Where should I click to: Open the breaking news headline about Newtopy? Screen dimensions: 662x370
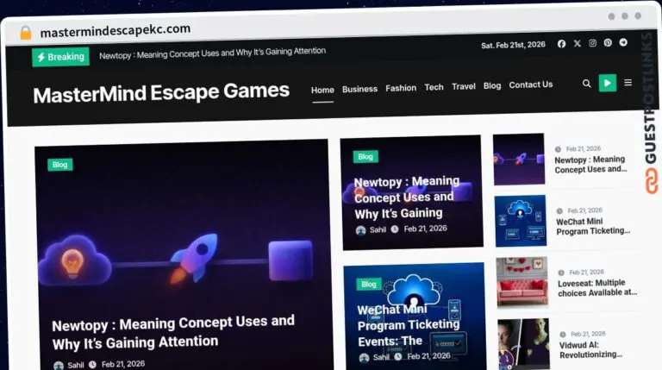pos(212,53)
